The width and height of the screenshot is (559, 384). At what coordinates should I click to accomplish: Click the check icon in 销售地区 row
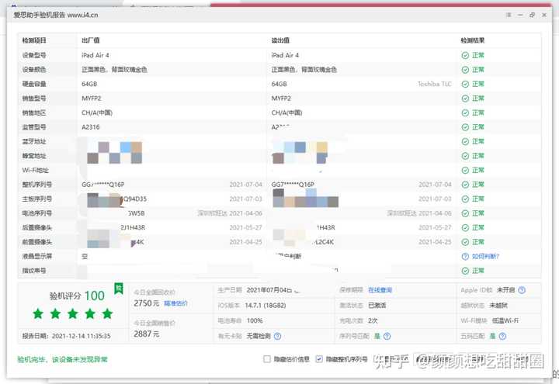click(465, 112)
